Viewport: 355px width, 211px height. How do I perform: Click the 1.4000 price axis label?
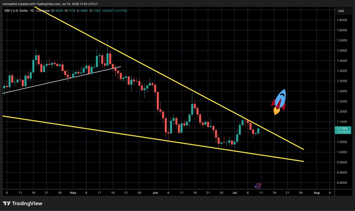pos(342,71)
